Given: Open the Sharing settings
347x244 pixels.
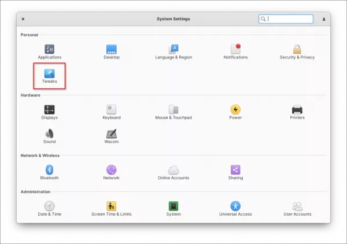Looking at the screenshot, I should (x=235, y=172).
